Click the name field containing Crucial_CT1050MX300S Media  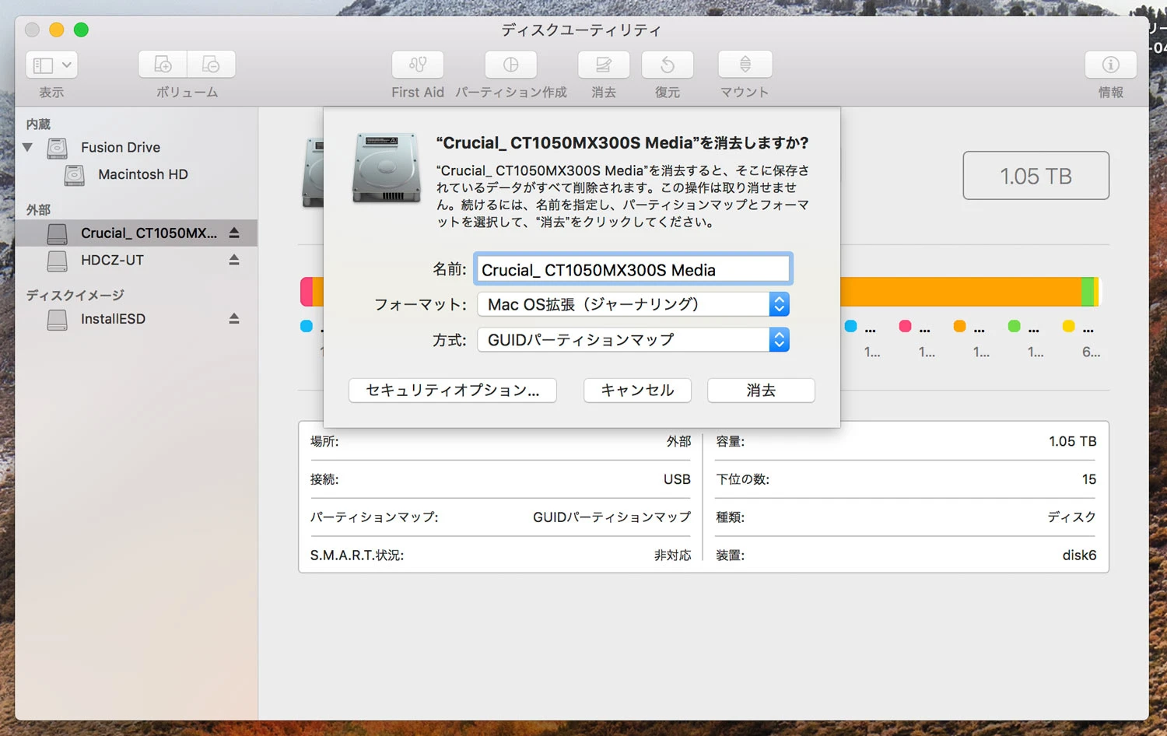pos(633,269)
